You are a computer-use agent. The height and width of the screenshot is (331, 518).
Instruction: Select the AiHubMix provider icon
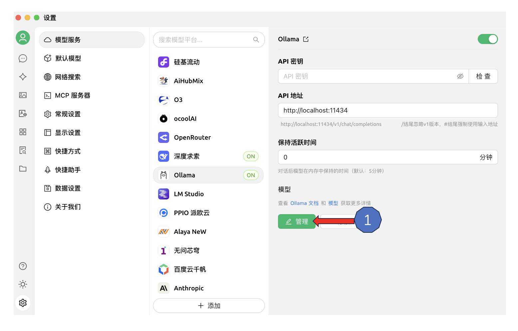(163, 81)
